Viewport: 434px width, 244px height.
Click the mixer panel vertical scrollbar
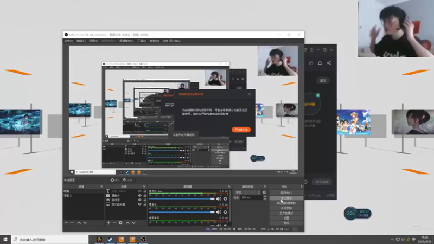click(230, 206)
